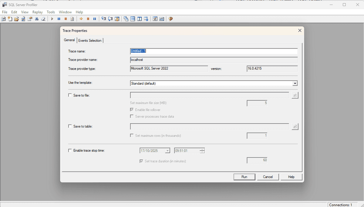This screenshot has height=207, width=364.
Task: Create a new trace from the toolbar
Action: click(3, 18)
